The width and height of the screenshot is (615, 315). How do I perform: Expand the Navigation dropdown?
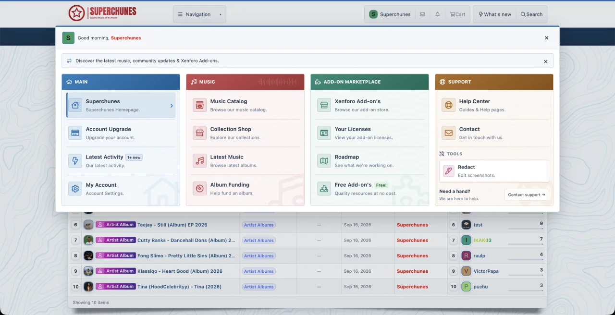click(x=199, y=14)
